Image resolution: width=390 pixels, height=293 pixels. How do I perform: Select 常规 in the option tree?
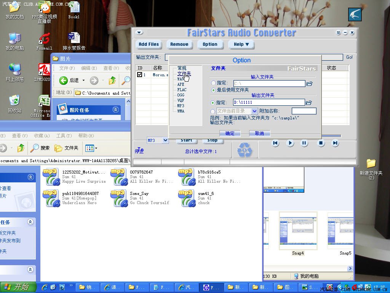pos(182,68)
